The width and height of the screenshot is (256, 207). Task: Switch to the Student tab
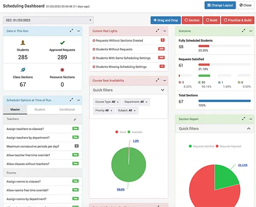click(x=40, y=110)
